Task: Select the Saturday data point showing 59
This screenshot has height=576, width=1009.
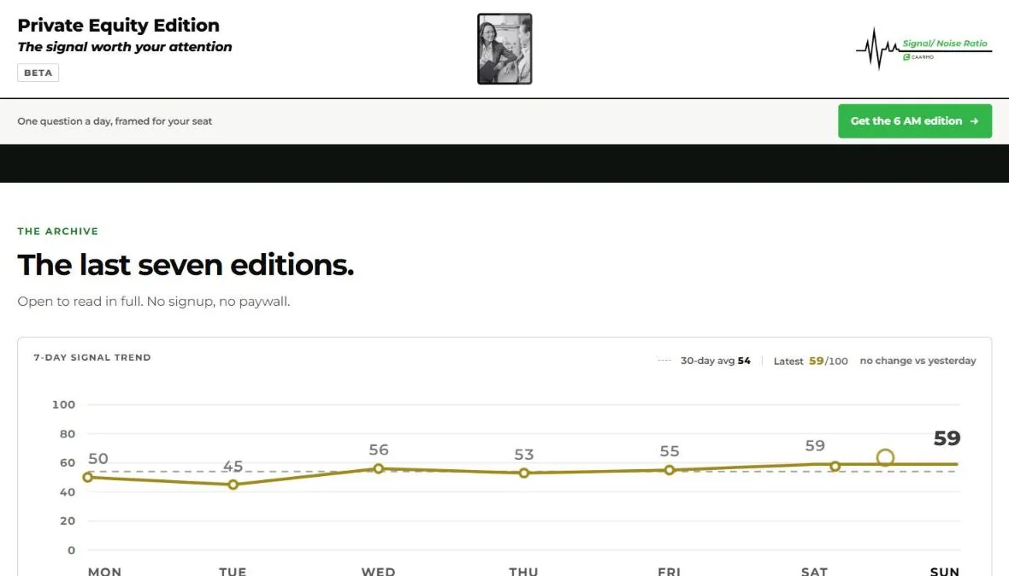Action: coord(835,466)
